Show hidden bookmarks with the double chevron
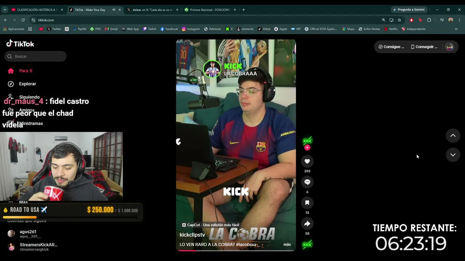465x261 pixels. point(456,29)
